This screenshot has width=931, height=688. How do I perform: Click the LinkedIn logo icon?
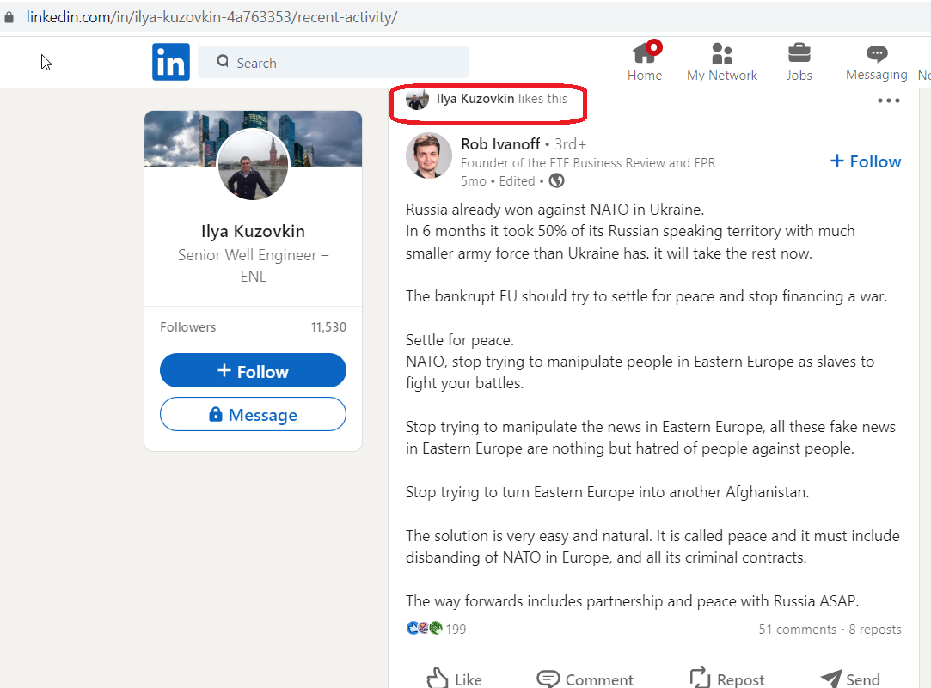click(x=170, y=62)
